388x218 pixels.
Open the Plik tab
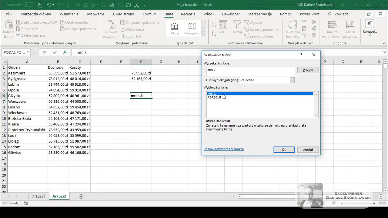click(x=8, y=14)
